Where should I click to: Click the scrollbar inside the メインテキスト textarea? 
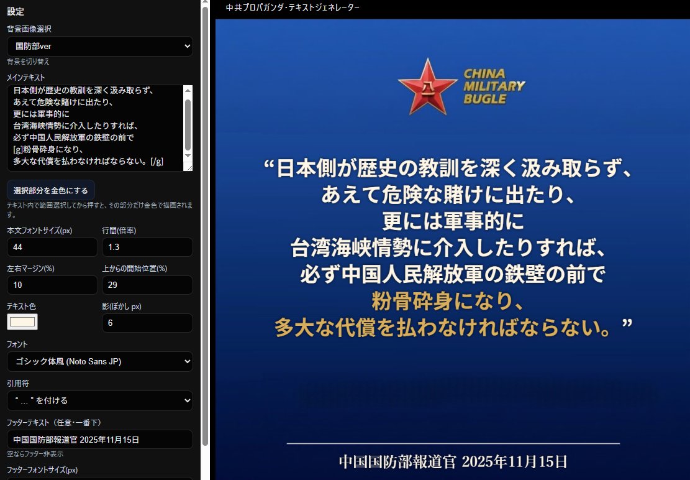[x=189, y=124]
